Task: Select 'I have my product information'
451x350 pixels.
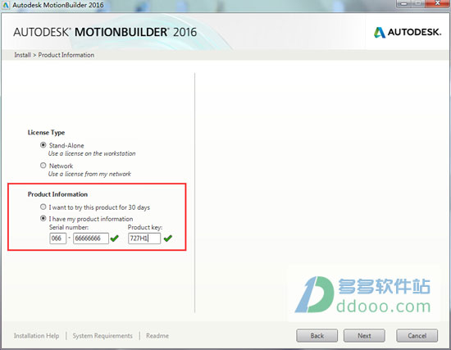Action: (43, 218)
